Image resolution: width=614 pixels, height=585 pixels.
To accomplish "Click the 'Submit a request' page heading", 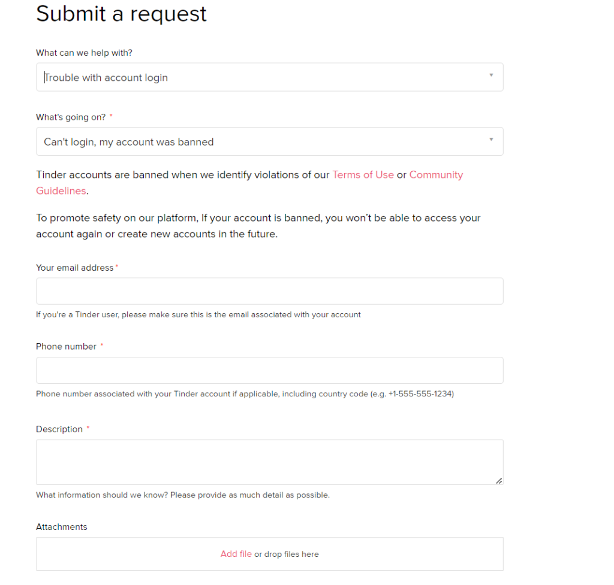I will (x=121, y=13).
